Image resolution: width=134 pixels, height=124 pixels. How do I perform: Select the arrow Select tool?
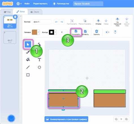click(x=28, y=44)
